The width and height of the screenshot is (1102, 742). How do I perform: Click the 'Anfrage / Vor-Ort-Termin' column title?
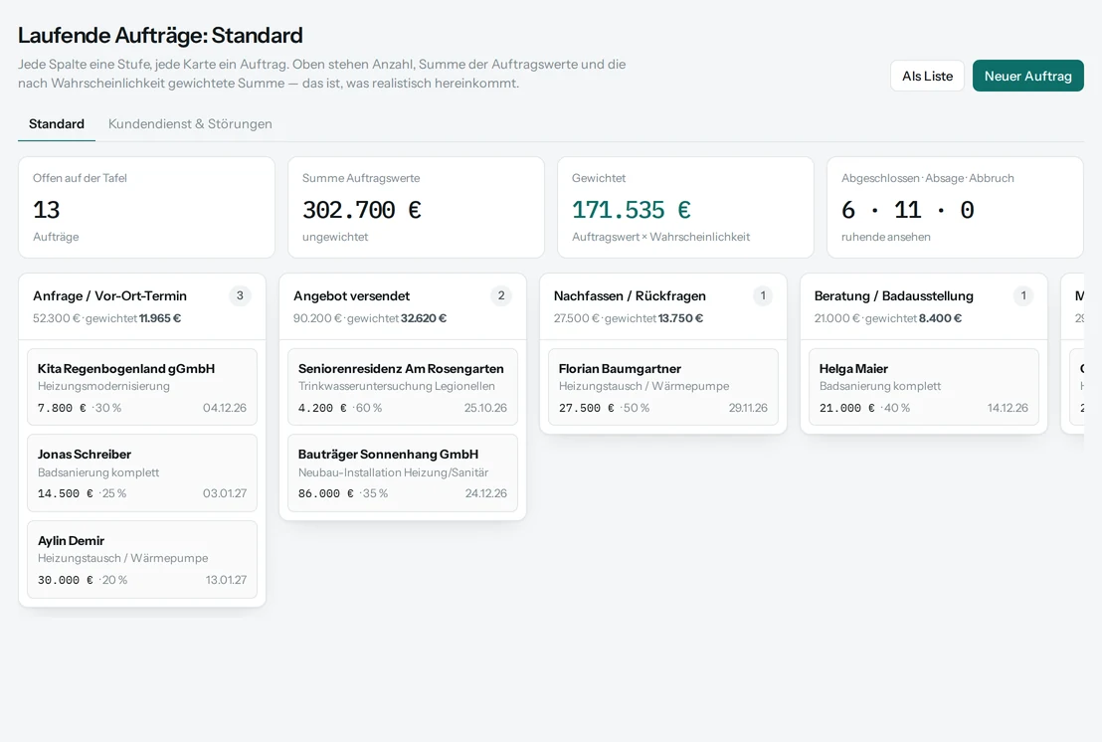(109, 295)
